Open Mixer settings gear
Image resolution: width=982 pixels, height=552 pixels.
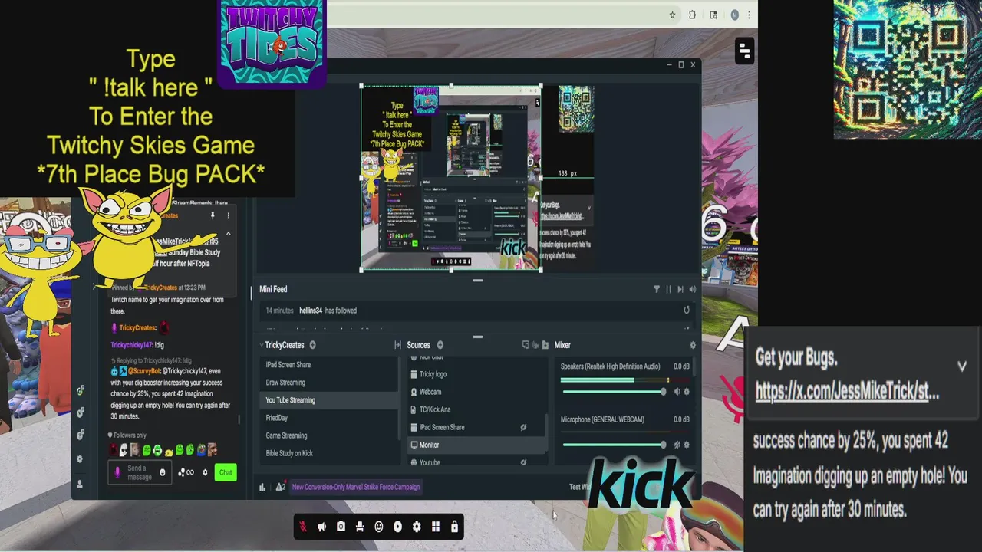pos(693,345)
